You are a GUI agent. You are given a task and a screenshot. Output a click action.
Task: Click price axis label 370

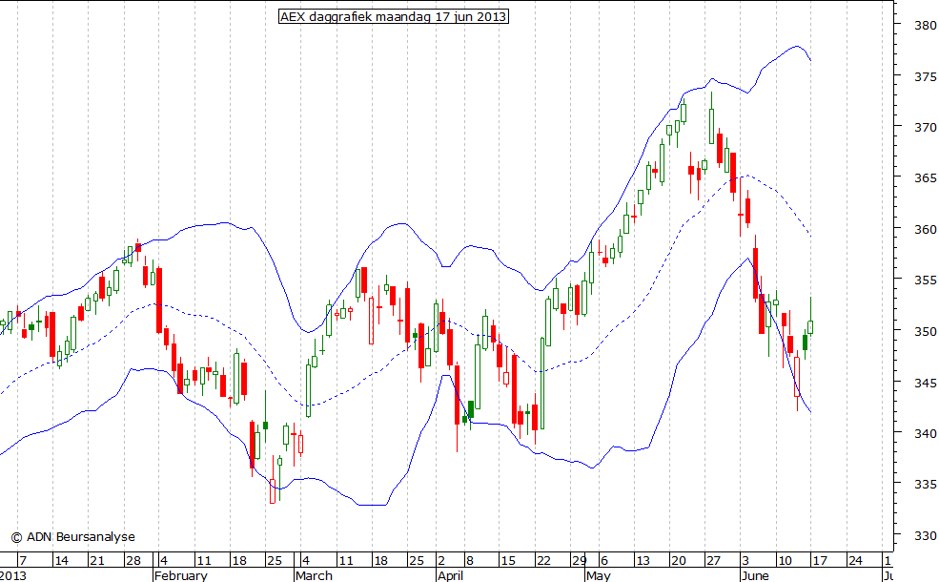coord(926,127)
